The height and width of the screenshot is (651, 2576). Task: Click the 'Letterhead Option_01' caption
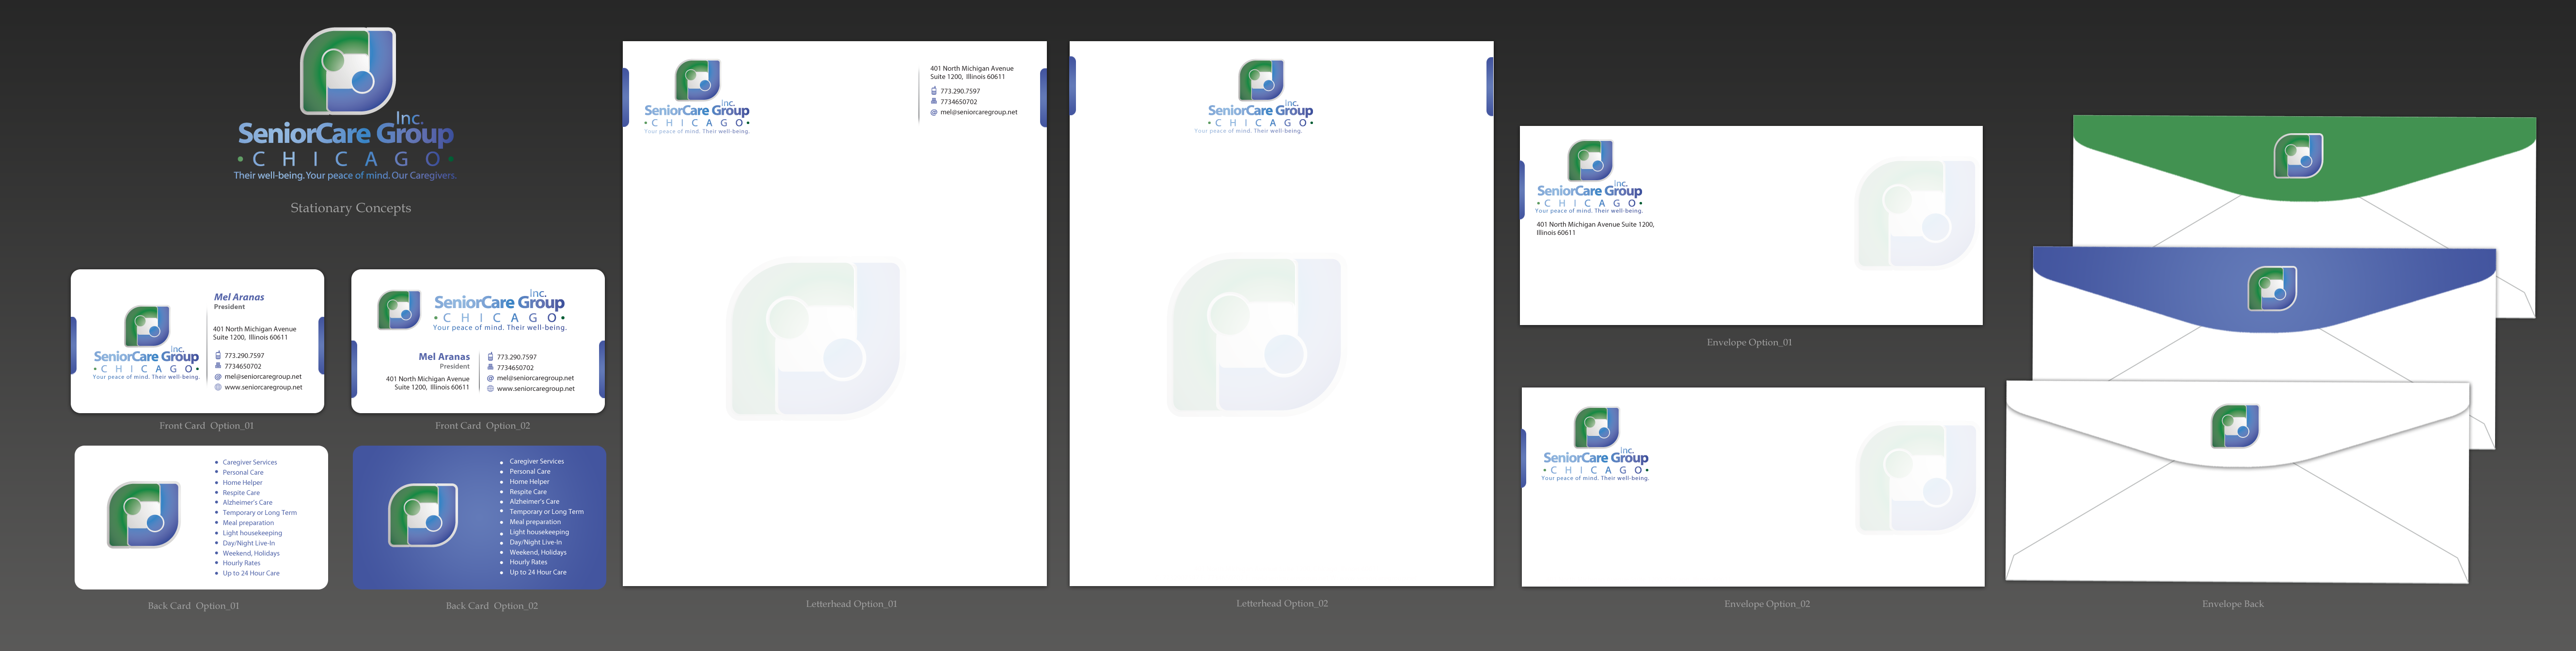coord(851,604)
